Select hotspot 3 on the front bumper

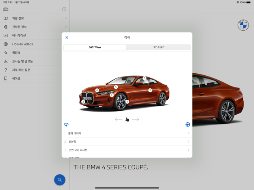83,102
